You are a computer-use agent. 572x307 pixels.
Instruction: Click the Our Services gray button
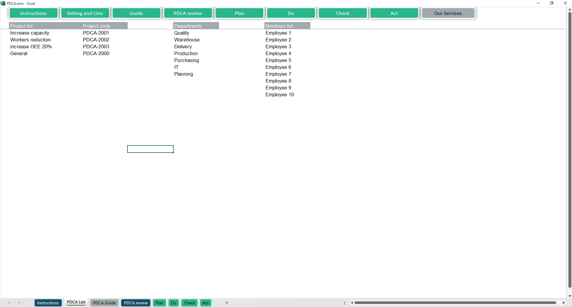tap(448, 13)
